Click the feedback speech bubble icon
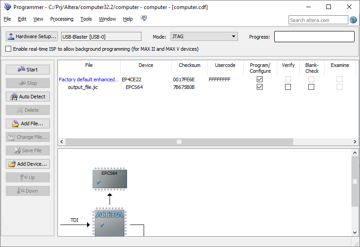The height and width of the screenshot is (247, 360). click(x=144, y=18)
